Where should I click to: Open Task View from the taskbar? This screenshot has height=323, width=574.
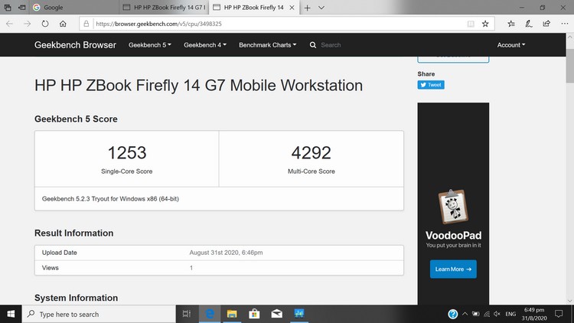(187, 314)
